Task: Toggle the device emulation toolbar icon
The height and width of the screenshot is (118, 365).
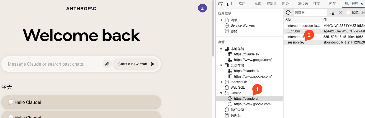Action: tap(230, 4)
